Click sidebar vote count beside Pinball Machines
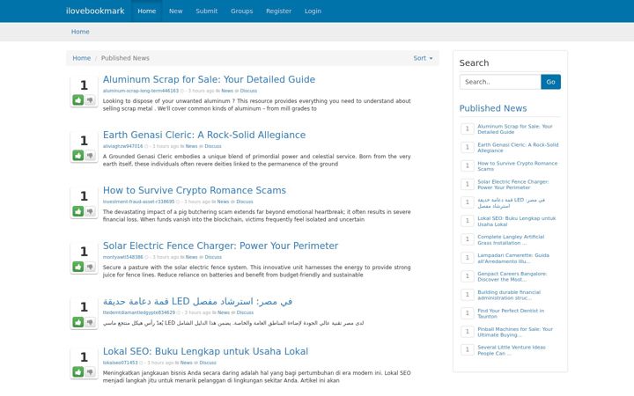 tap(468, 332)
